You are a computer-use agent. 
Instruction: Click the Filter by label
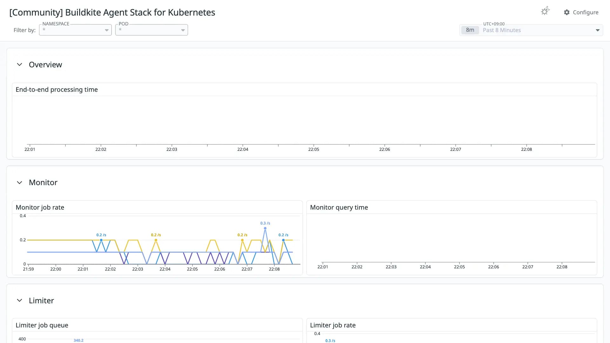click(x=24, y=30)
